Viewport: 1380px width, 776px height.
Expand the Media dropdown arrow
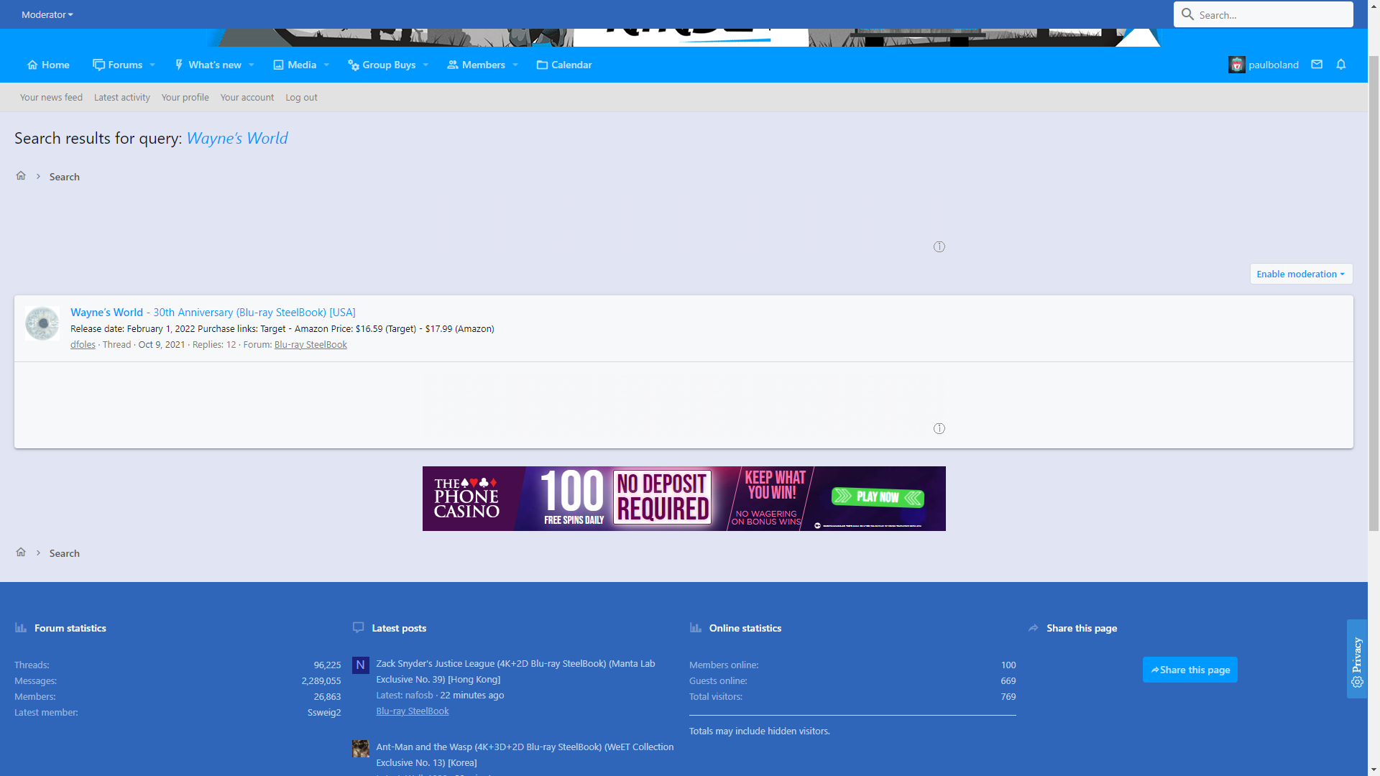click(326, 65)
